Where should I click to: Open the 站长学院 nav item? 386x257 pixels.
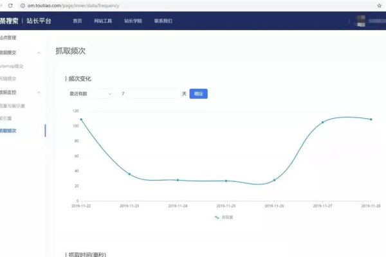click(133, 21)
